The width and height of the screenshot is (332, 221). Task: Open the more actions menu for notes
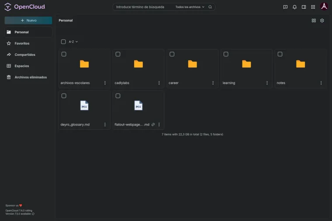pos(321,83)
